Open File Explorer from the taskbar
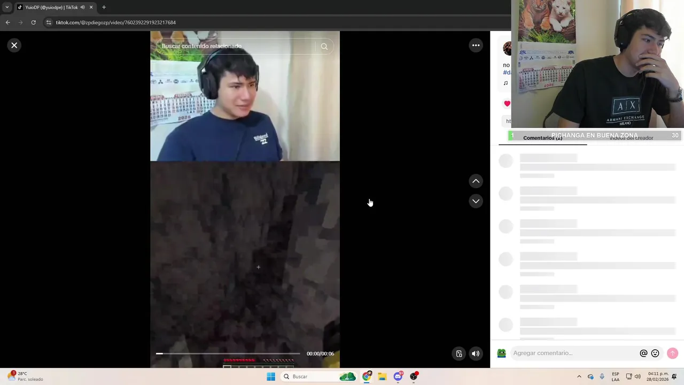 coord(382,376)
